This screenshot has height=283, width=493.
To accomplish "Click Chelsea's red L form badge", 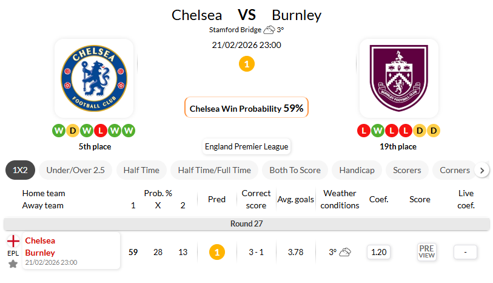I will [x=101, y=131].
